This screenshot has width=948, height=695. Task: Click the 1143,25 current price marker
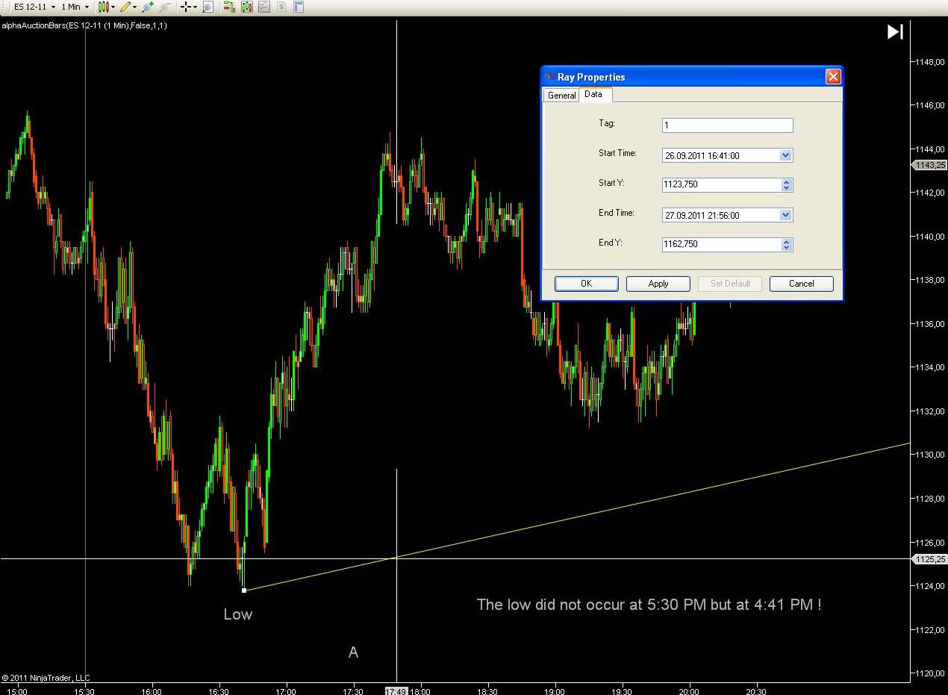click(929, 165)
